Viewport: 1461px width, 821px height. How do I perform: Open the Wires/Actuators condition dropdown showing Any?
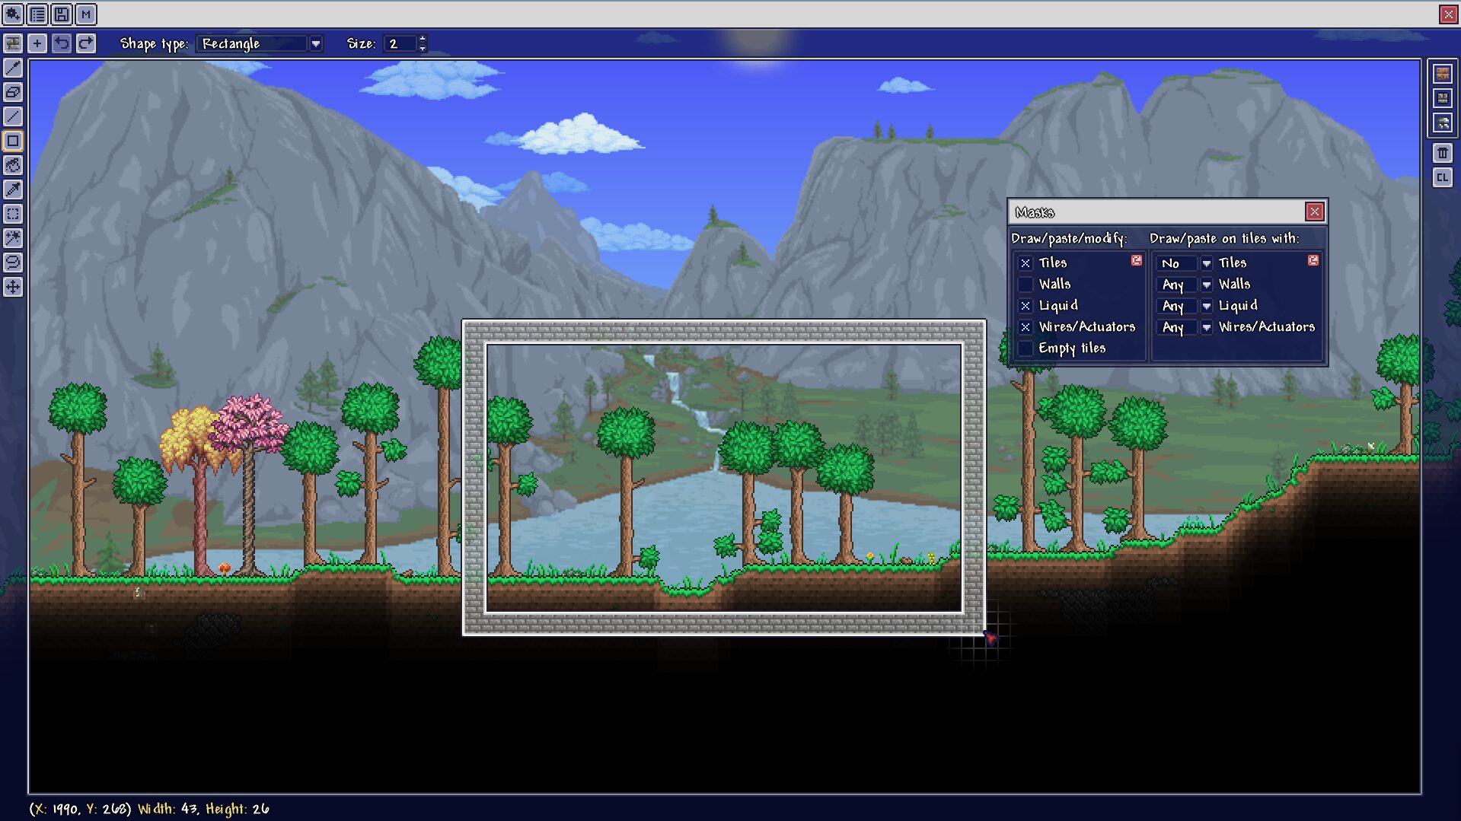click(x=1185, y=327)
